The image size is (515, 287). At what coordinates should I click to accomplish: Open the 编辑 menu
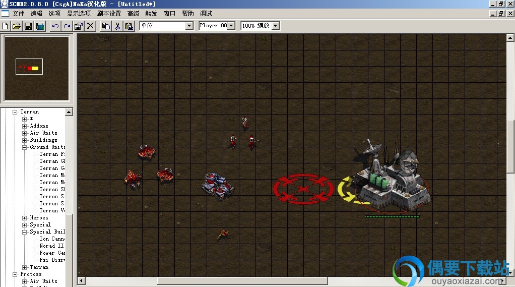pyautogui.click(x=36, y=14)
